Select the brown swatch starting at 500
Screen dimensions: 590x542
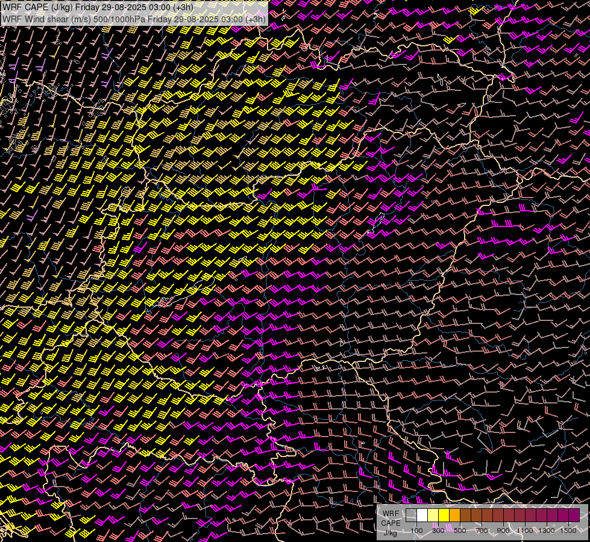point(465,516)
